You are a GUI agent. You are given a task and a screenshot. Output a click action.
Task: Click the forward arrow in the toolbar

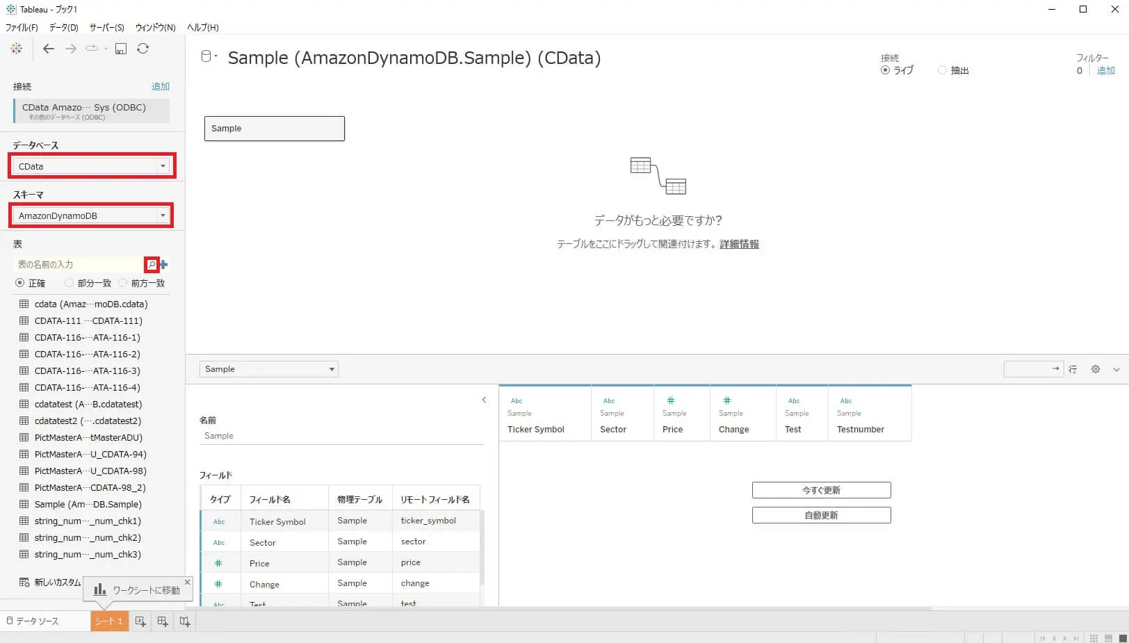(x=71, y=49)
